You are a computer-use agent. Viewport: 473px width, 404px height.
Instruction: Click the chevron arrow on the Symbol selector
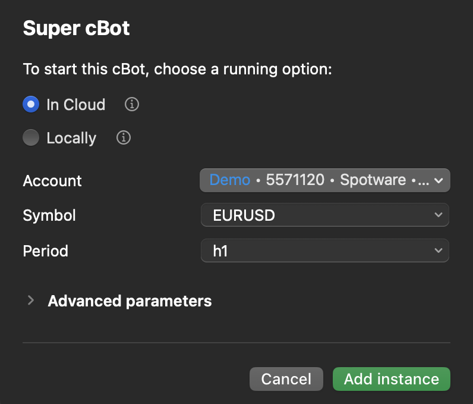(439, 215)
